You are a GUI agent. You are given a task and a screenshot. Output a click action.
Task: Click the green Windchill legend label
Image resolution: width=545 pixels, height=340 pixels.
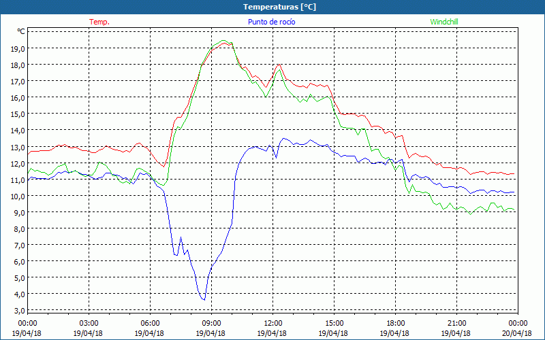tap(444, 22)
